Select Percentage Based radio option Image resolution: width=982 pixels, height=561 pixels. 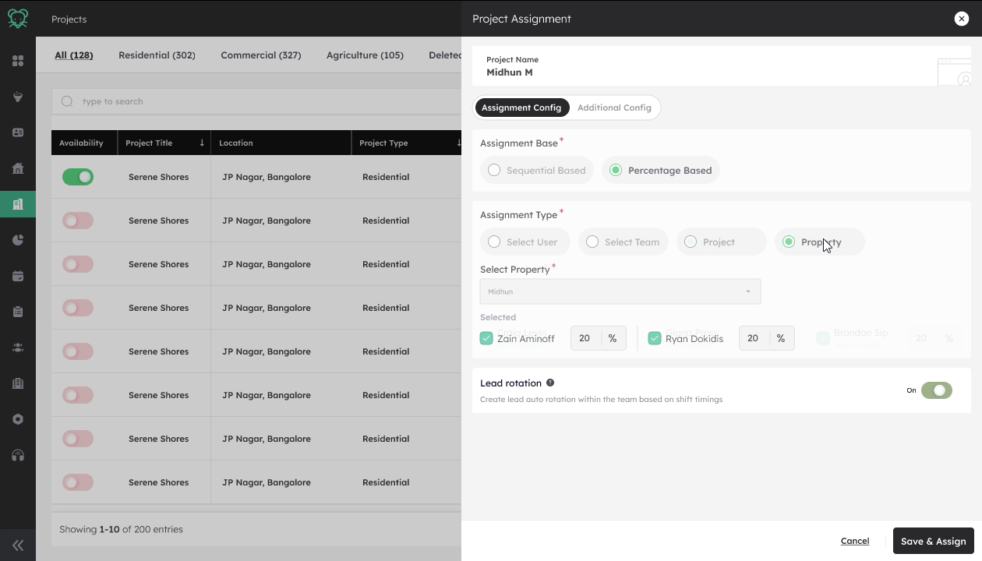tap(661, 170)
